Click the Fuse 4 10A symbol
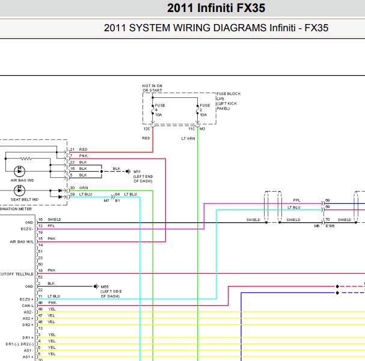The width and height of the screenshot is (365, 361). pyautogui.click(x=153, y=109)
